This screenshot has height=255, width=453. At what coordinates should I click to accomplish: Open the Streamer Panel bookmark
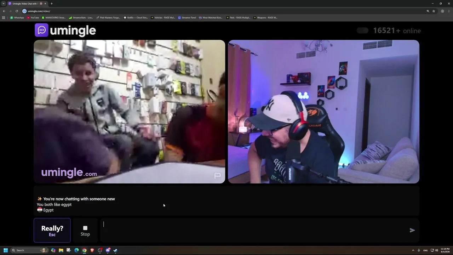click(x=187, y=17)
